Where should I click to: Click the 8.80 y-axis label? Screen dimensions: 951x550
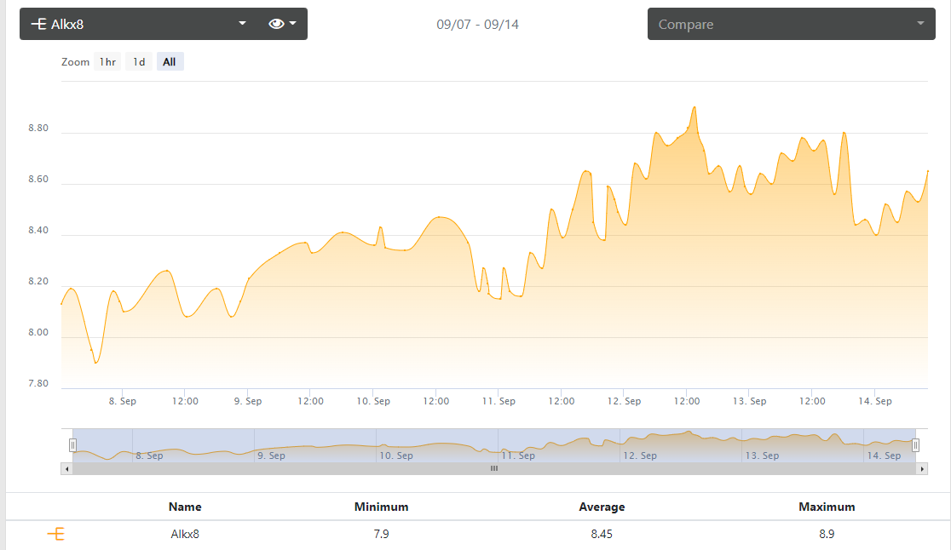(38, 128)
